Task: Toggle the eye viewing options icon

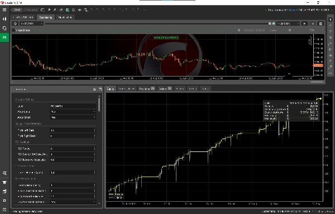Action: click(x=80, y=10)
